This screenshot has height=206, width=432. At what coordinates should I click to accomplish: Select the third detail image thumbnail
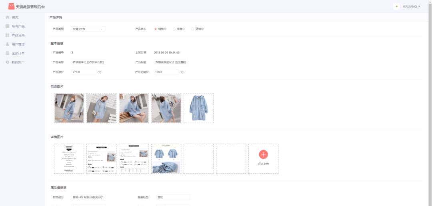[x=134, y=159]
